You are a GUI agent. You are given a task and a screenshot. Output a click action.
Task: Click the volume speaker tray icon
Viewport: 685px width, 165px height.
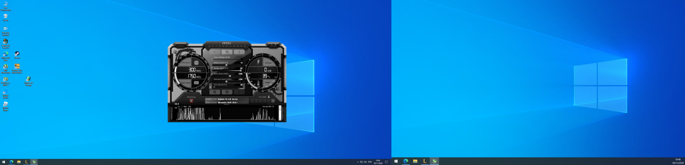365,162
